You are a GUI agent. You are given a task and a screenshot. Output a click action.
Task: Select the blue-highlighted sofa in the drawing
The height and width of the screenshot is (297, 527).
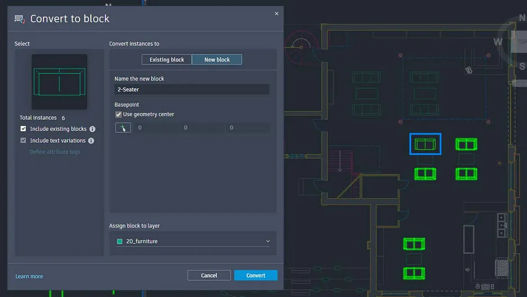(425, 144)
